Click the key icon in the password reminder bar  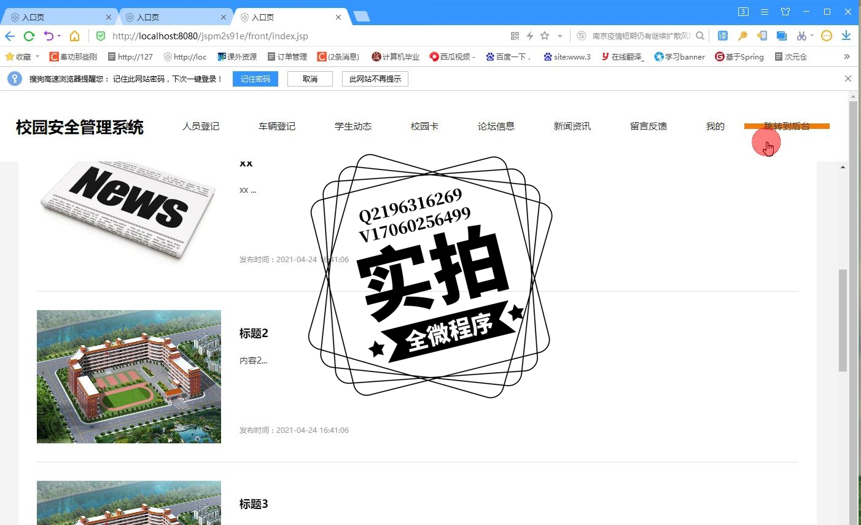pyautogui.click(x=15, y=79)
